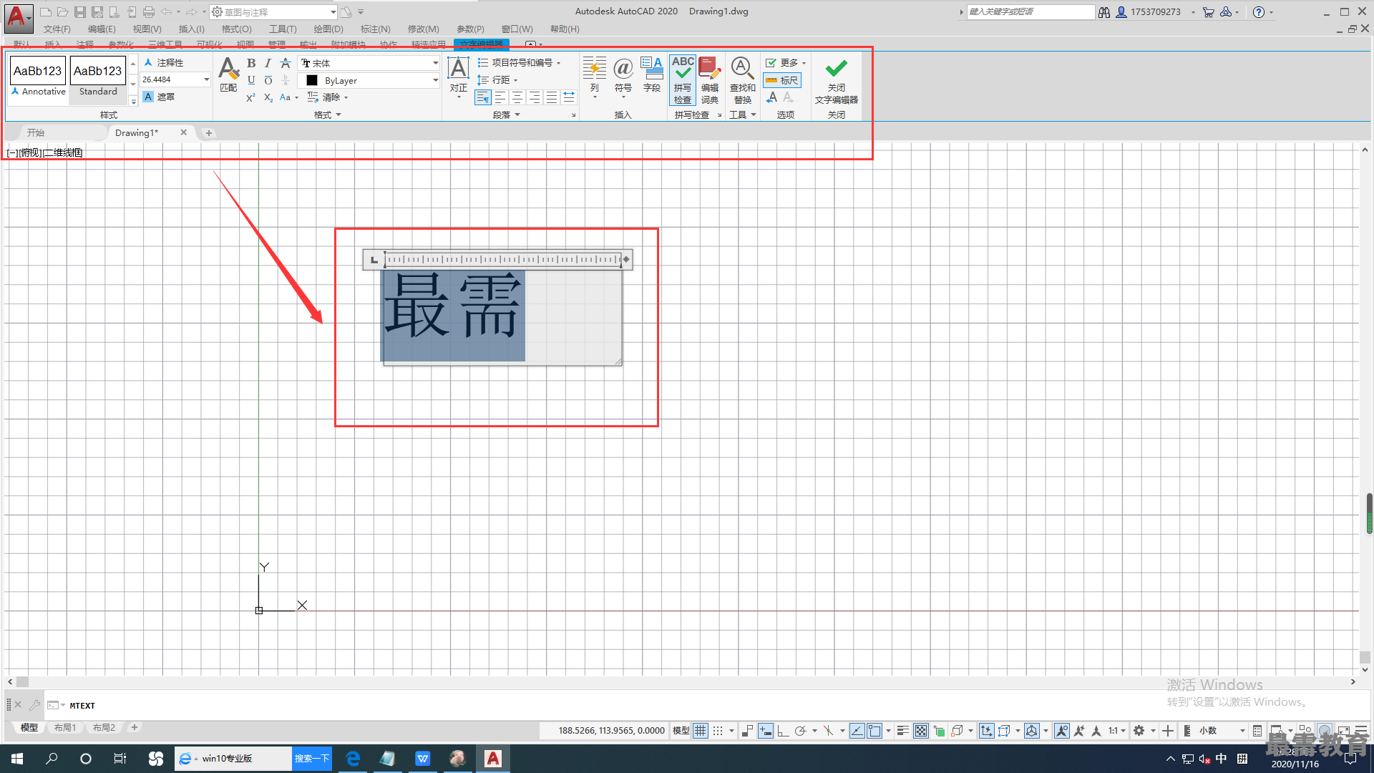Expand the Tools (工具) panel

(743, 115)
